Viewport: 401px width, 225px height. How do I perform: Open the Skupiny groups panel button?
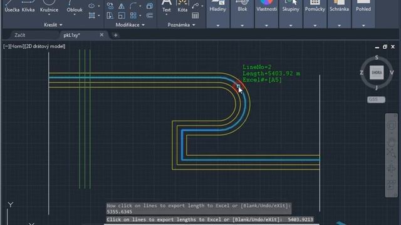[291, 6]
